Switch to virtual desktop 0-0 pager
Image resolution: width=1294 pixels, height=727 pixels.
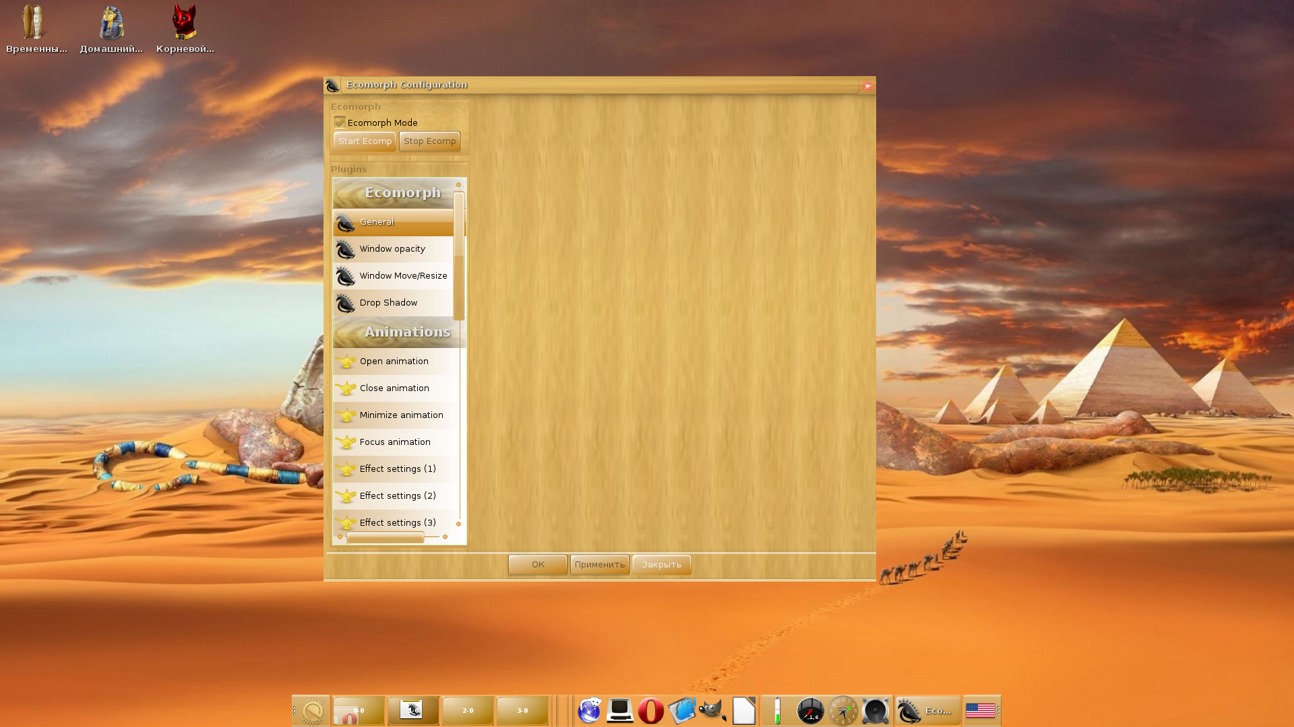pyautogui.click(x=359, y=711)
